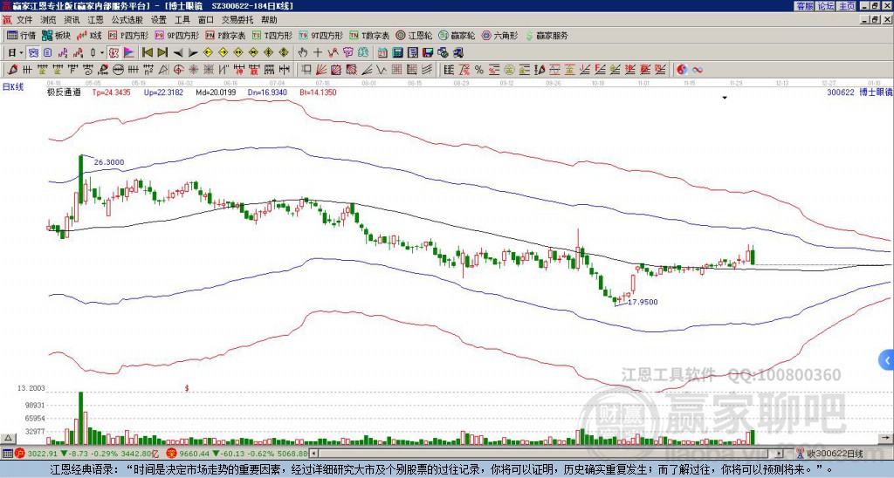Click the 极反通道 indicator label
The height and width of the screenshot is (478, 894).
click(x=64, y=92)
